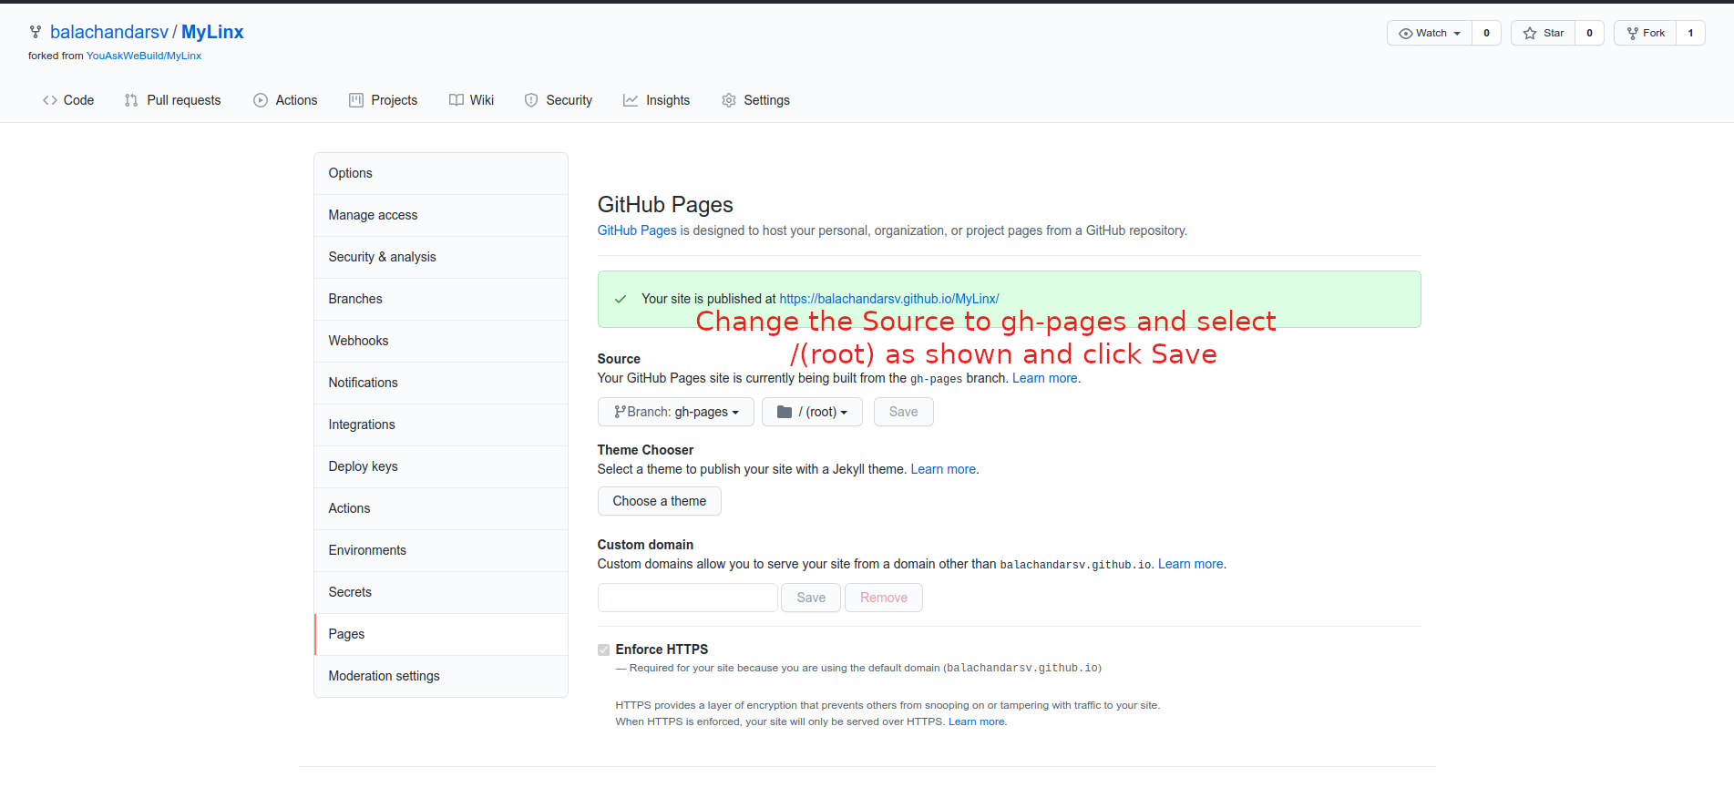Click the Projects tab board icon

click(356, 100)
